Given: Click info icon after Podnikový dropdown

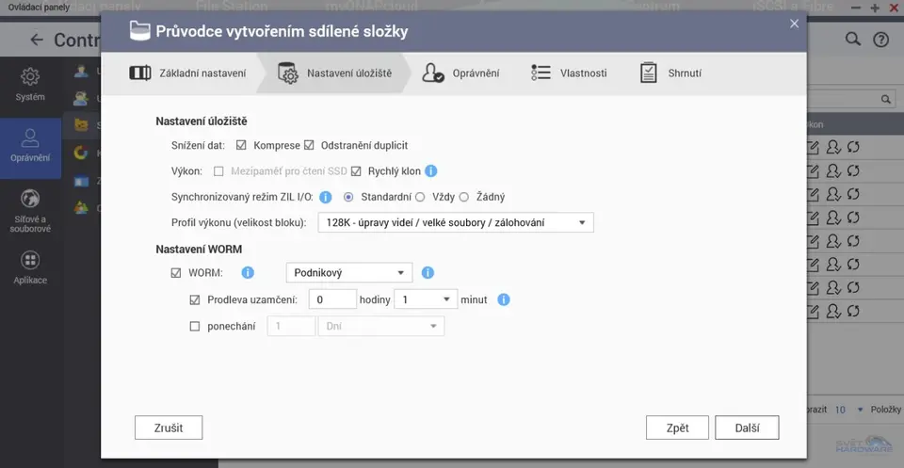Looking at the screenshot, I should pos(428,273).
